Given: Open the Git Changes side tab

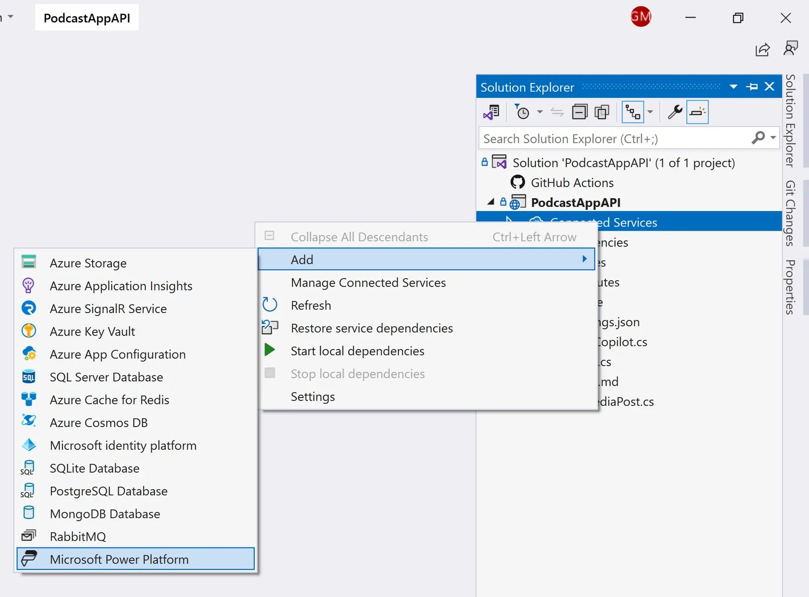Looking at the screenshot, I should point(791,213).
